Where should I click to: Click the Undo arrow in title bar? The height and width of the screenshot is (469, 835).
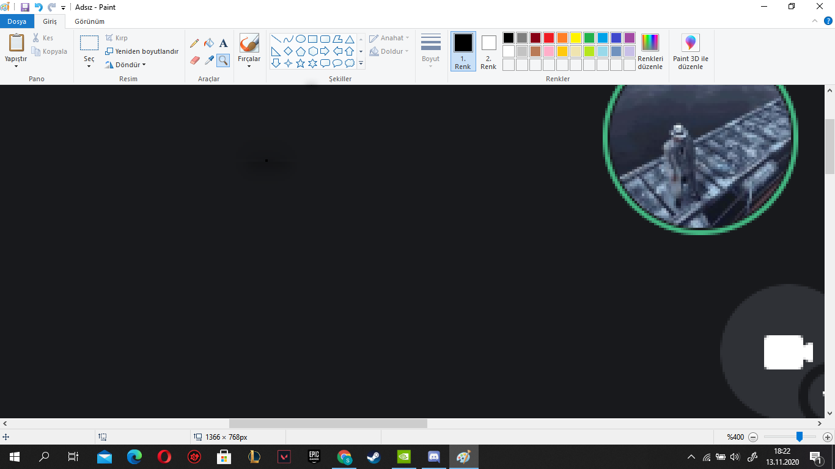pos(39,7)
